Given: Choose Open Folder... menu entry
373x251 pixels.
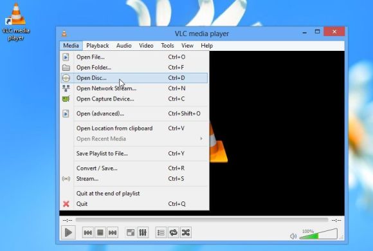Looking at the screenshot, I should click(x=134, y=68).
